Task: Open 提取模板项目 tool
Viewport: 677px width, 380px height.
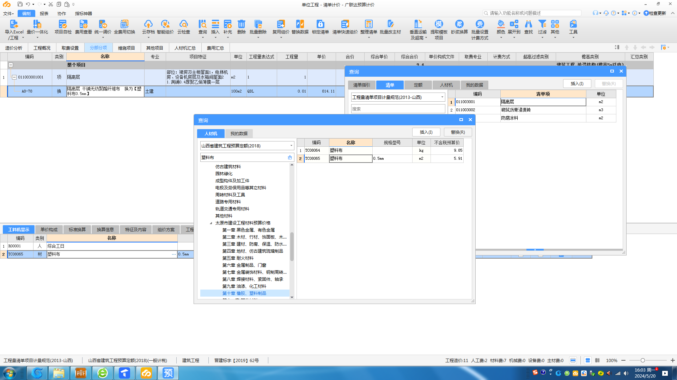Action: point(439,30)
